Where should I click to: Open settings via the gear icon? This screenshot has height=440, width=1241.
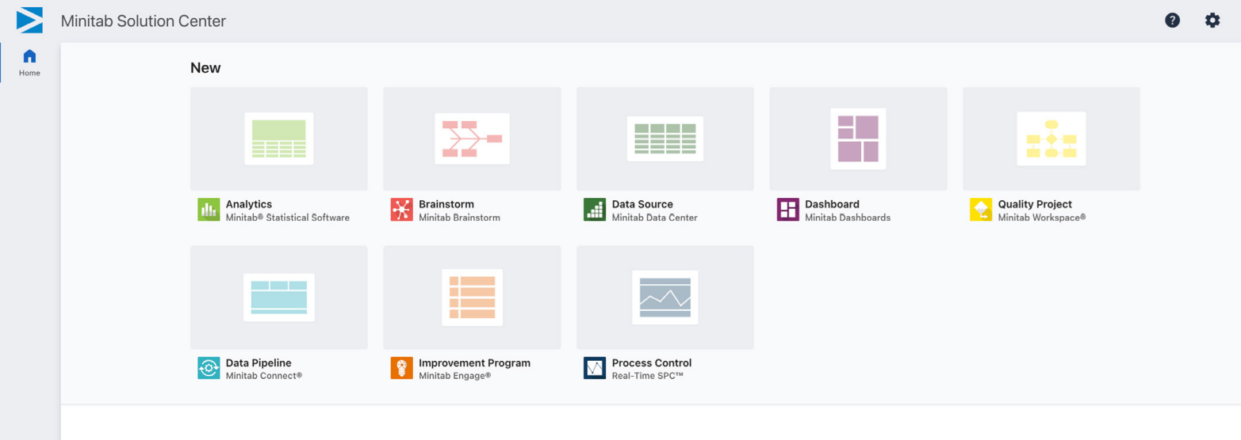[1212, 21]
